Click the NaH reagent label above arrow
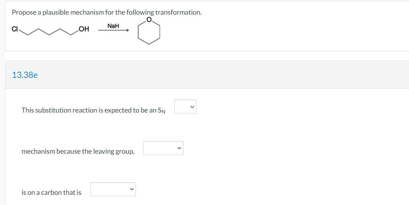The width and height of the screenshot is (409, 205). [113, 26]
